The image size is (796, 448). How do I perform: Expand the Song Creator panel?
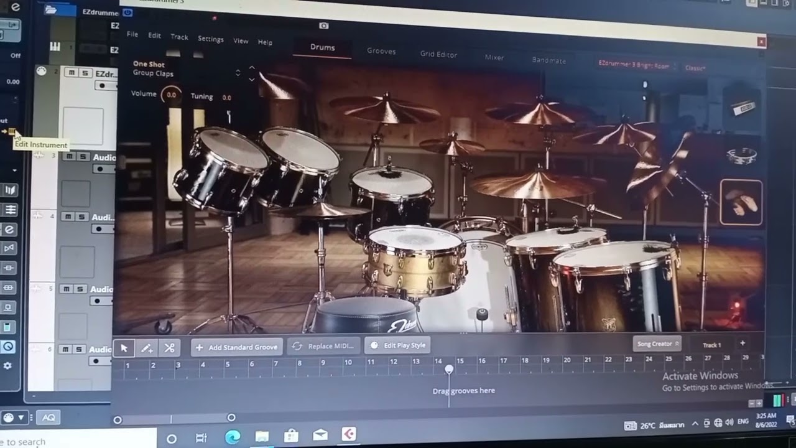coord(658,343)
